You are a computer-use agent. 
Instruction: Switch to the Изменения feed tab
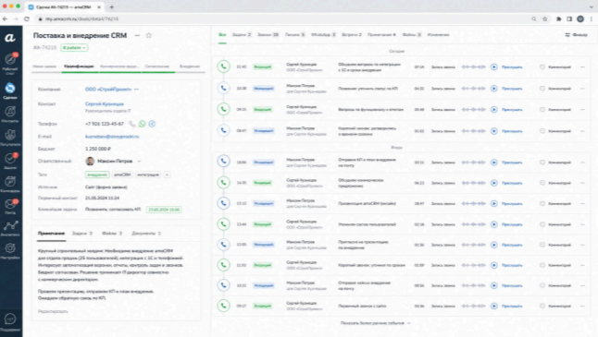(x=438, y=34)
